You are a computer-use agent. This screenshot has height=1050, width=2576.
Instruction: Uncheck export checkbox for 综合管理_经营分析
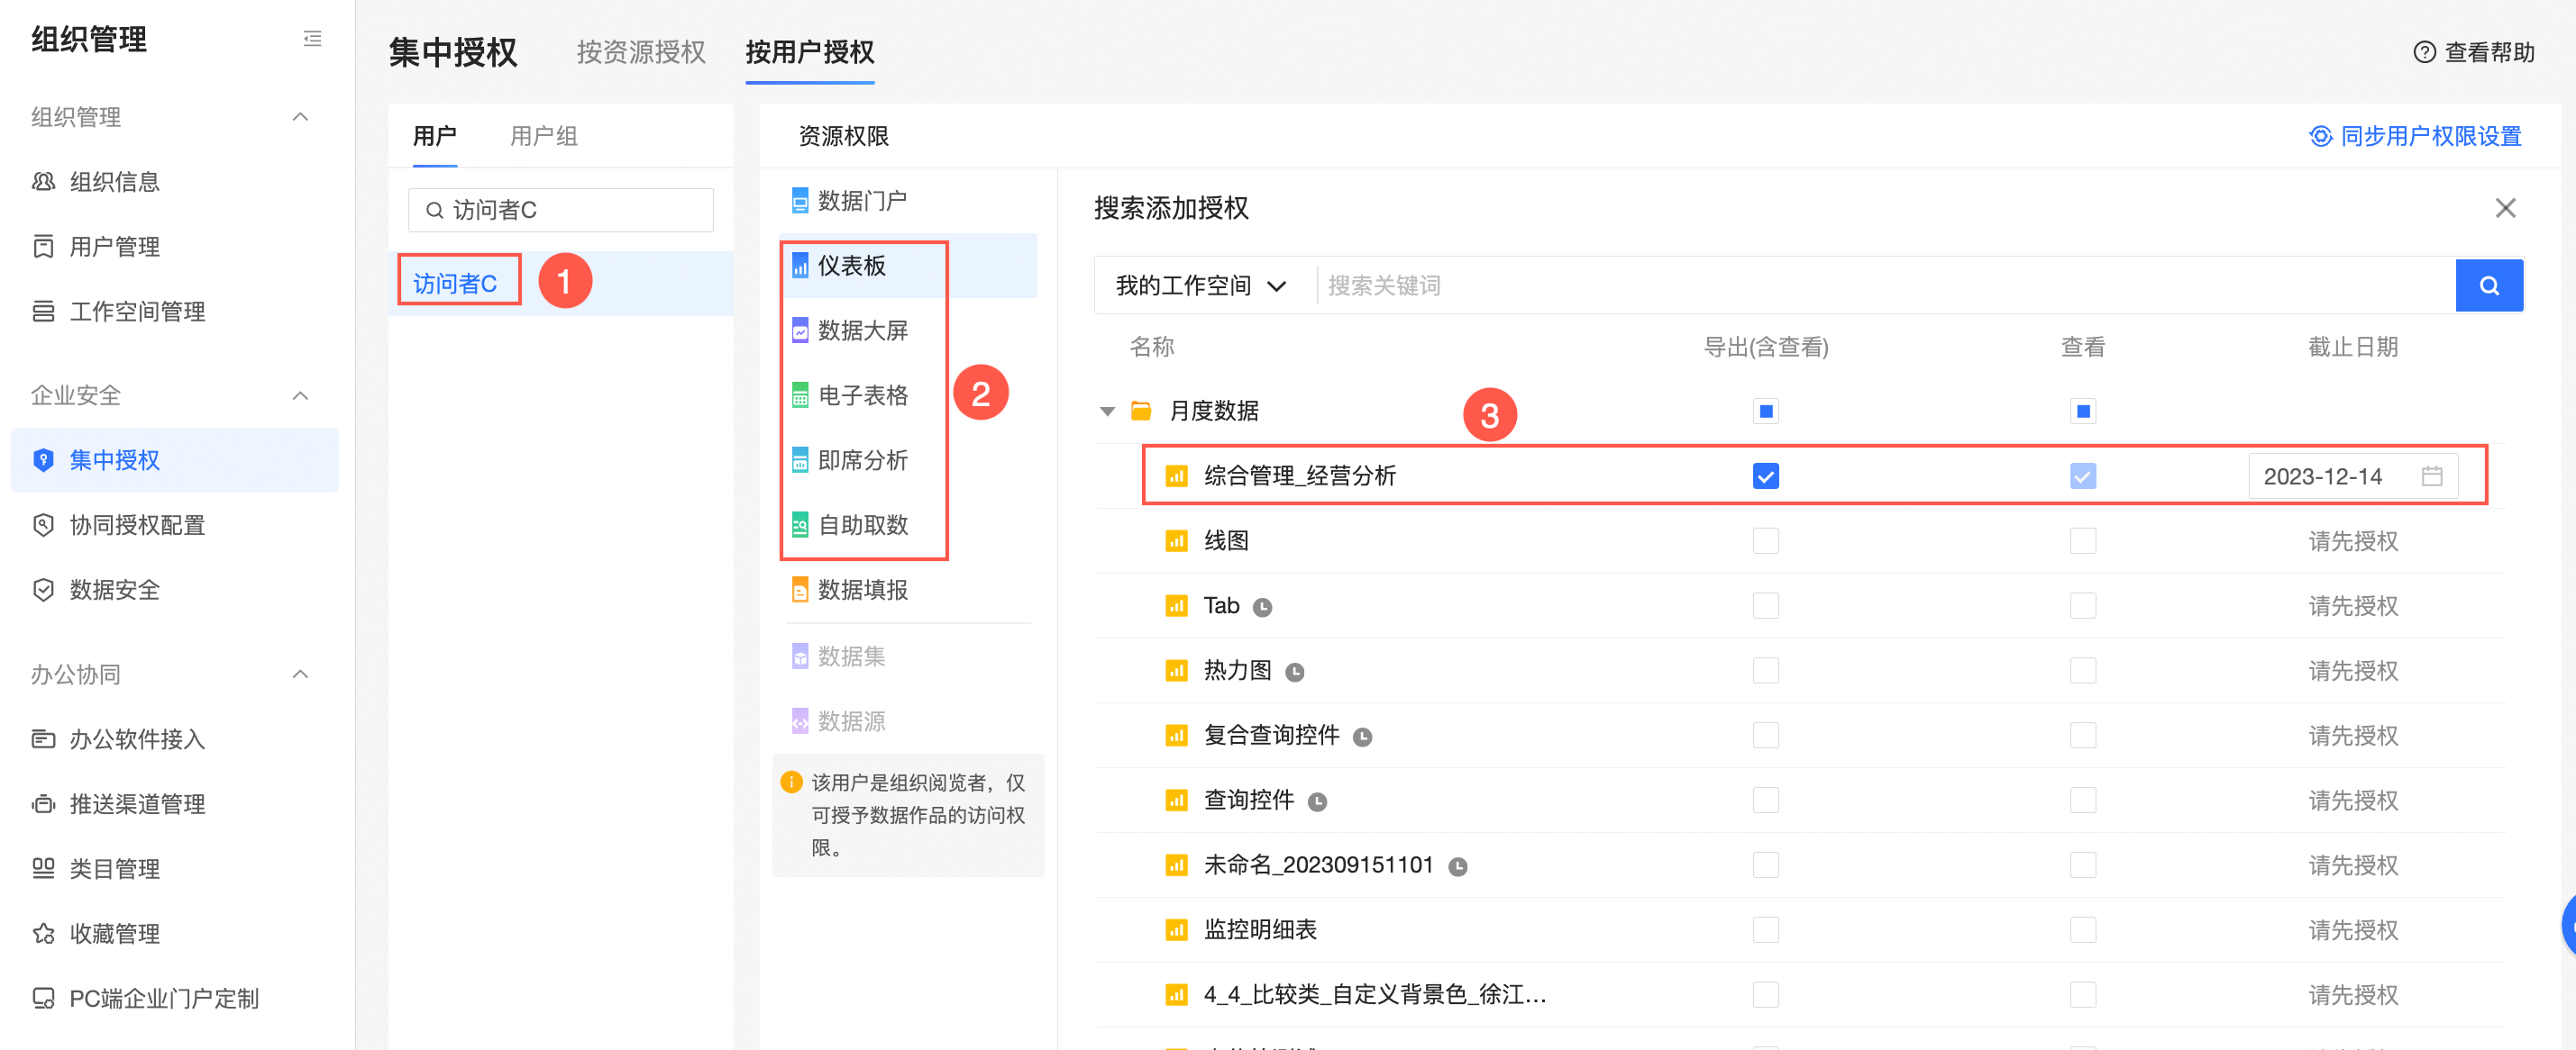pos(1765,476)
